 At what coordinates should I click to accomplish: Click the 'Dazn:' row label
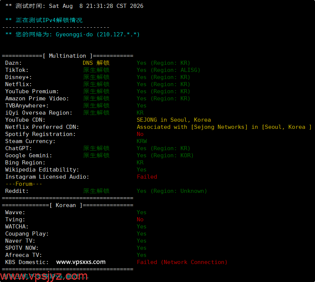(x=13, y=63)
